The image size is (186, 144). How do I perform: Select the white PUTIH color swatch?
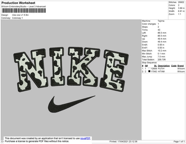point(149,68)
